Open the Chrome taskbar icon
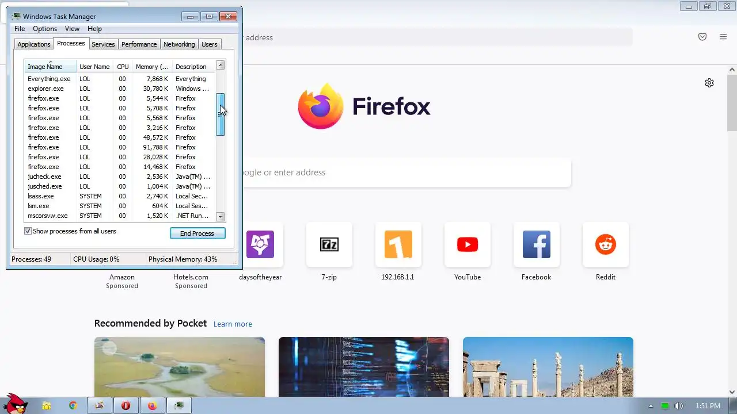This screenshot has height=414, width=737. click(x=73, y=405)
